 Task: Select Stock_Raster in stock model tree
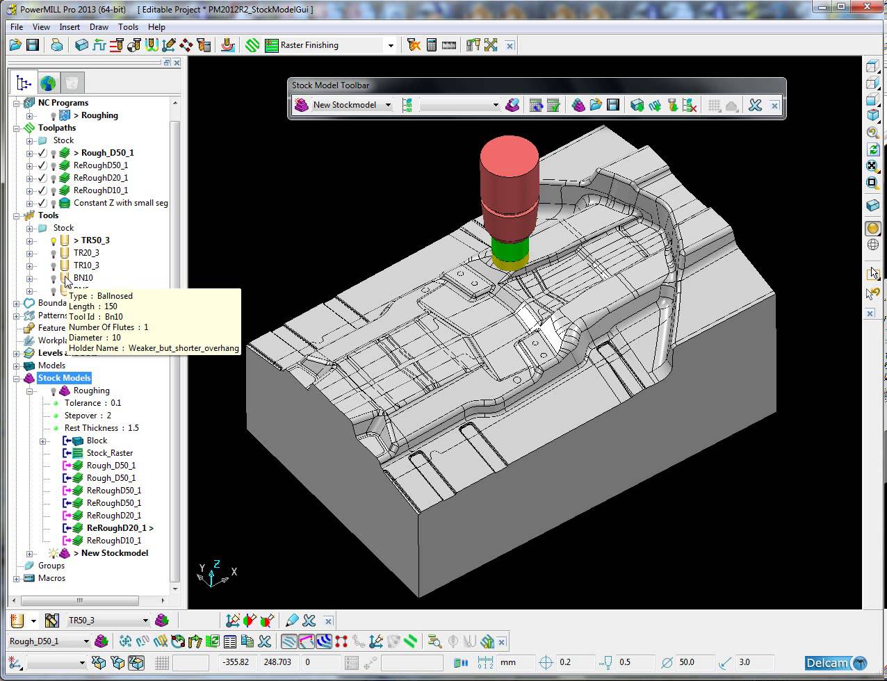(109, 453)
